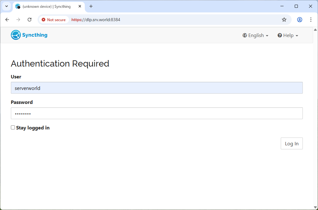Viewport: 318px width, 210px height.
Task: Open the tab search dropdown arrow
Action: pos(6,7)
